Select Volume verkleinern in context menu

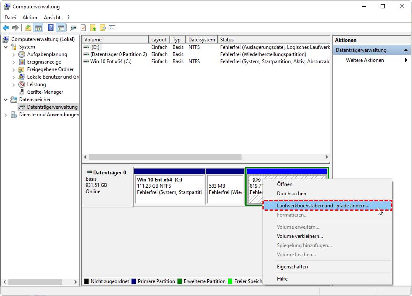(300, 236)
